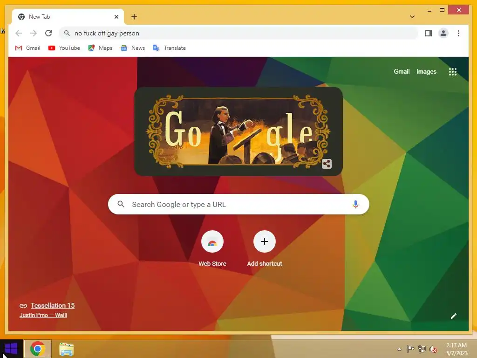Viewport: 477px width, 358px height.
Task: Focus the Search Google or type a URL box
Action: [238, 204]
